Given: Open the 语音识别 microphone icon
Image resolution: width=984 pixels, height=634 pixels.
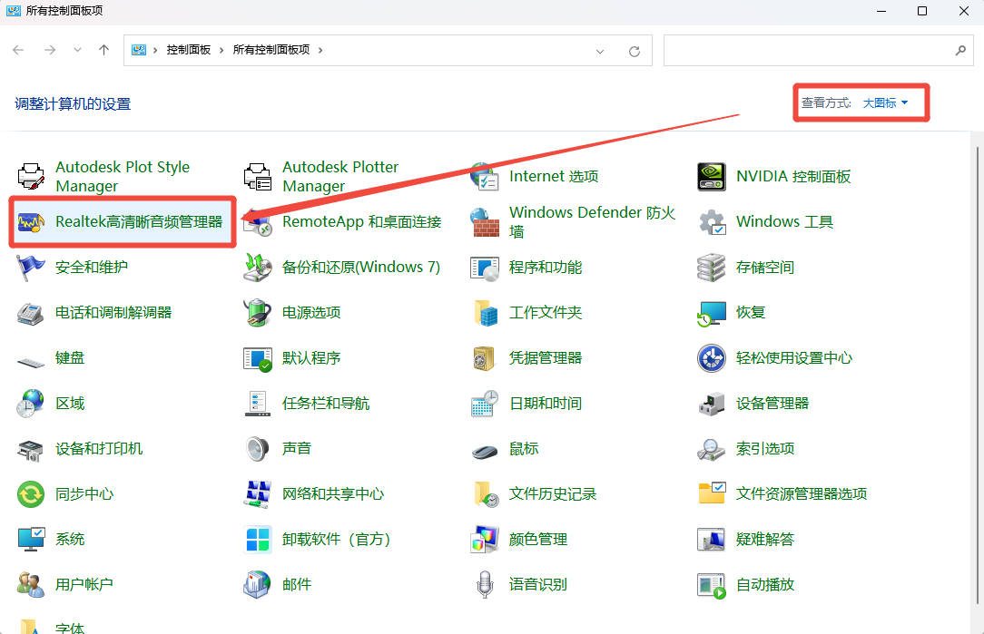Looking at the screenshot, I should tap(485, 584).
